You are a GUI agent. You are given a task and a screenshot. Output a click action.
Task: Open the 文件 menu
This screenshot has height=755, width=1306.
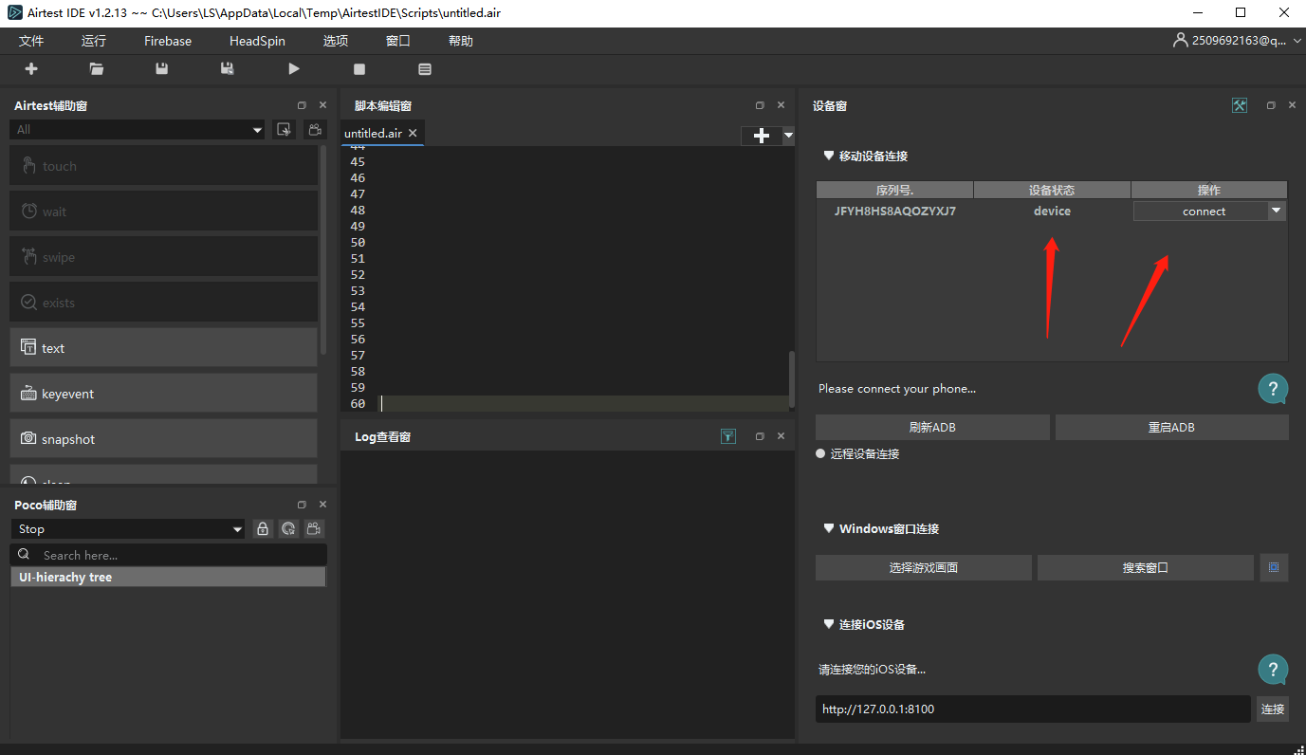click(31, 41)
